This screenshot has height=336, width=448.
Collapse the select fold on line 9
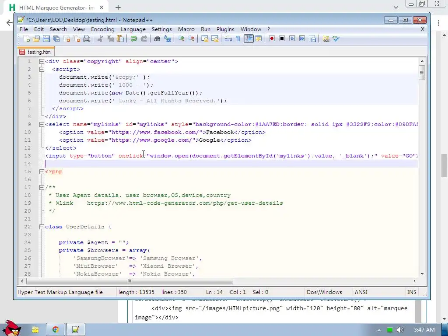[42, 124]
